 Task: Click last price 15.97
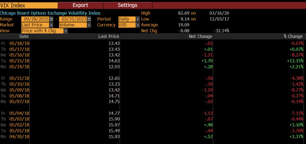point(114,125)
